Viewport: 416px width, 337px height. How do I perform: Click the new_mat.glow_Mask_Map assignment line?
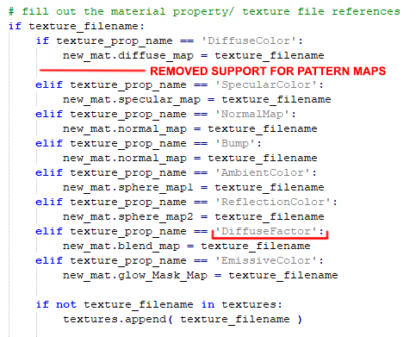point(201,275)
